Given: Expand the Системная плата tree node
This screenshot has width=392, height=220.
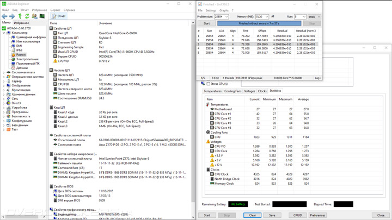Looking at the screenshot, I should tap(4, 72).
